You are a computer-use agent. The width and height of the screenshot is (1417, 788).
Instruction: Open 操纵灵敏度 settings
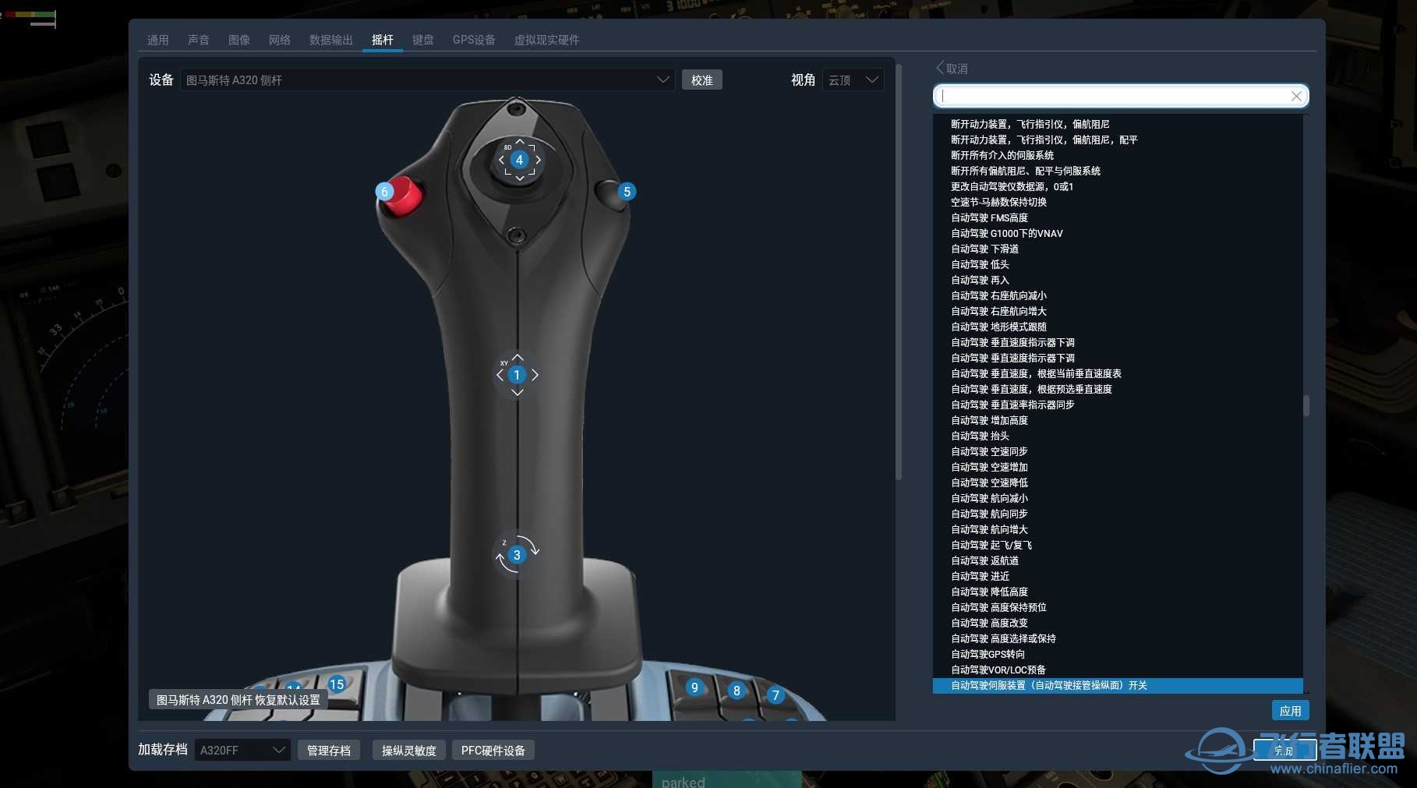[x=409, y=750]
